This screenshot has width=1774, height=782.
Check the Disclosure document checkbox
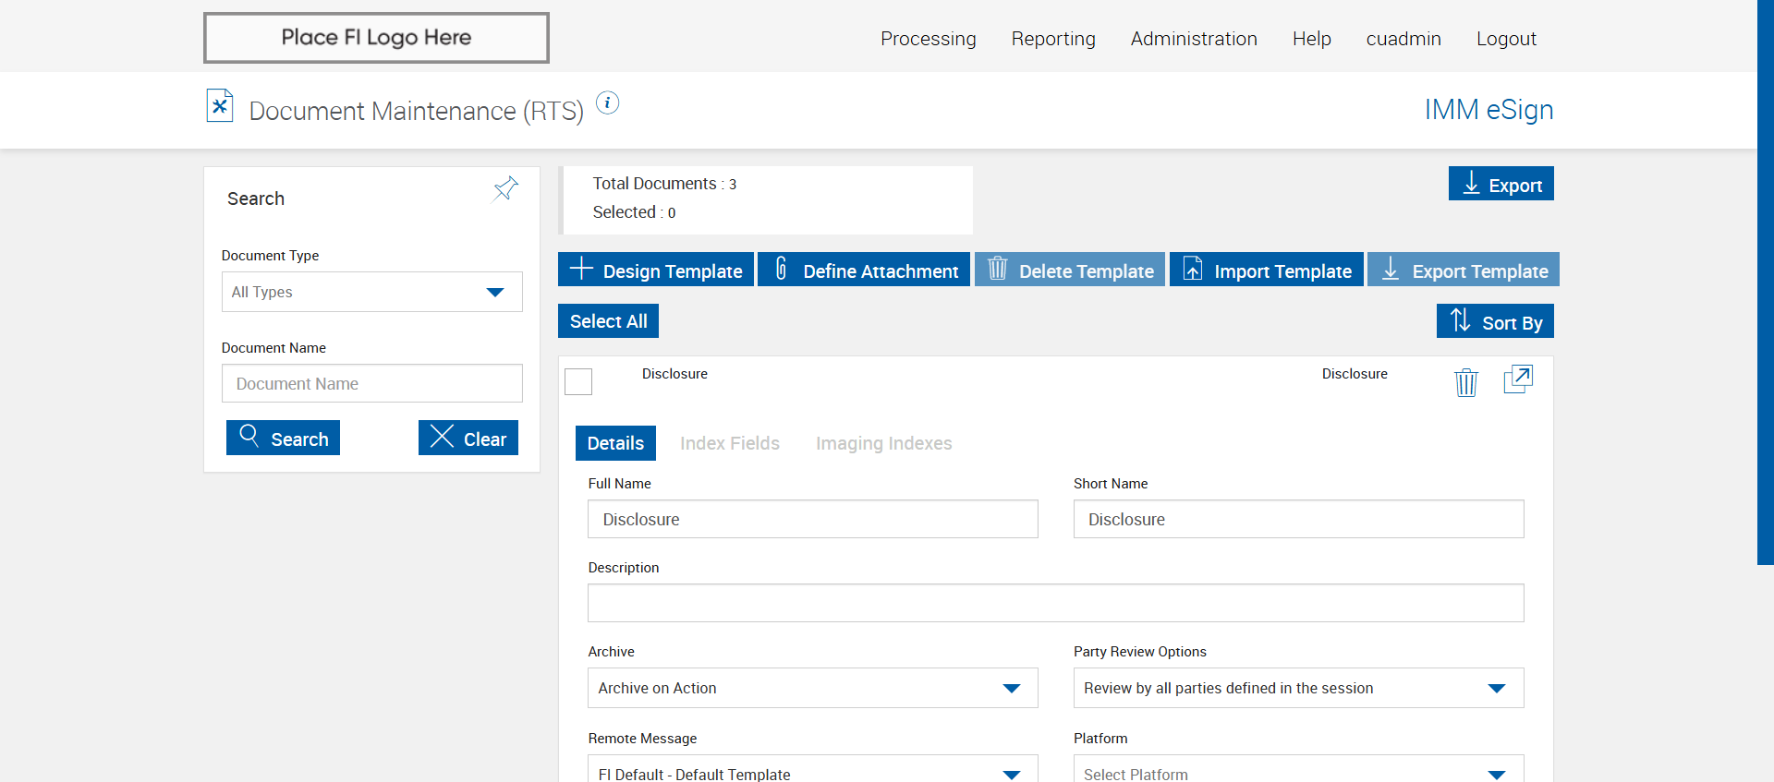click(578, 381)
